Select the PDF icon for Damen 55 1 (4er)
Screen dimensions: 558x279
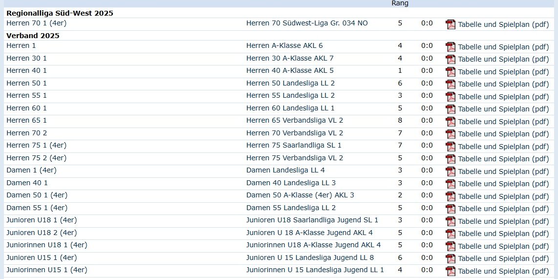[451, 209]
